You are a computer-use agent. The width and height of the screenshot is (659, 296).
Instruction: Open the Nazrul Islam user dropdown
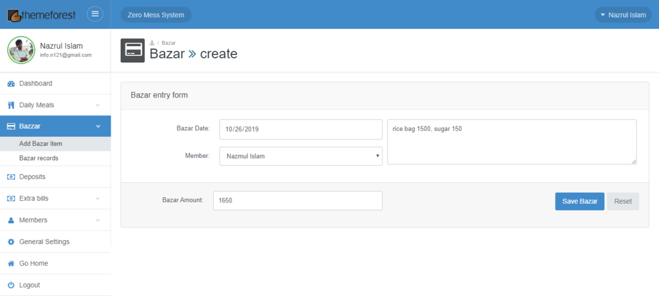pyautogui.click(x=622, y=15)
